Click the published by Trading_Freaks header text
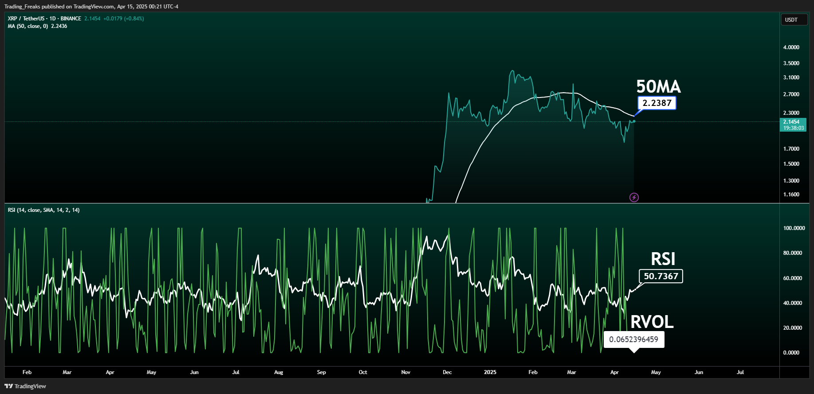Screen dimensions: 814x394 tap(91, 7)
